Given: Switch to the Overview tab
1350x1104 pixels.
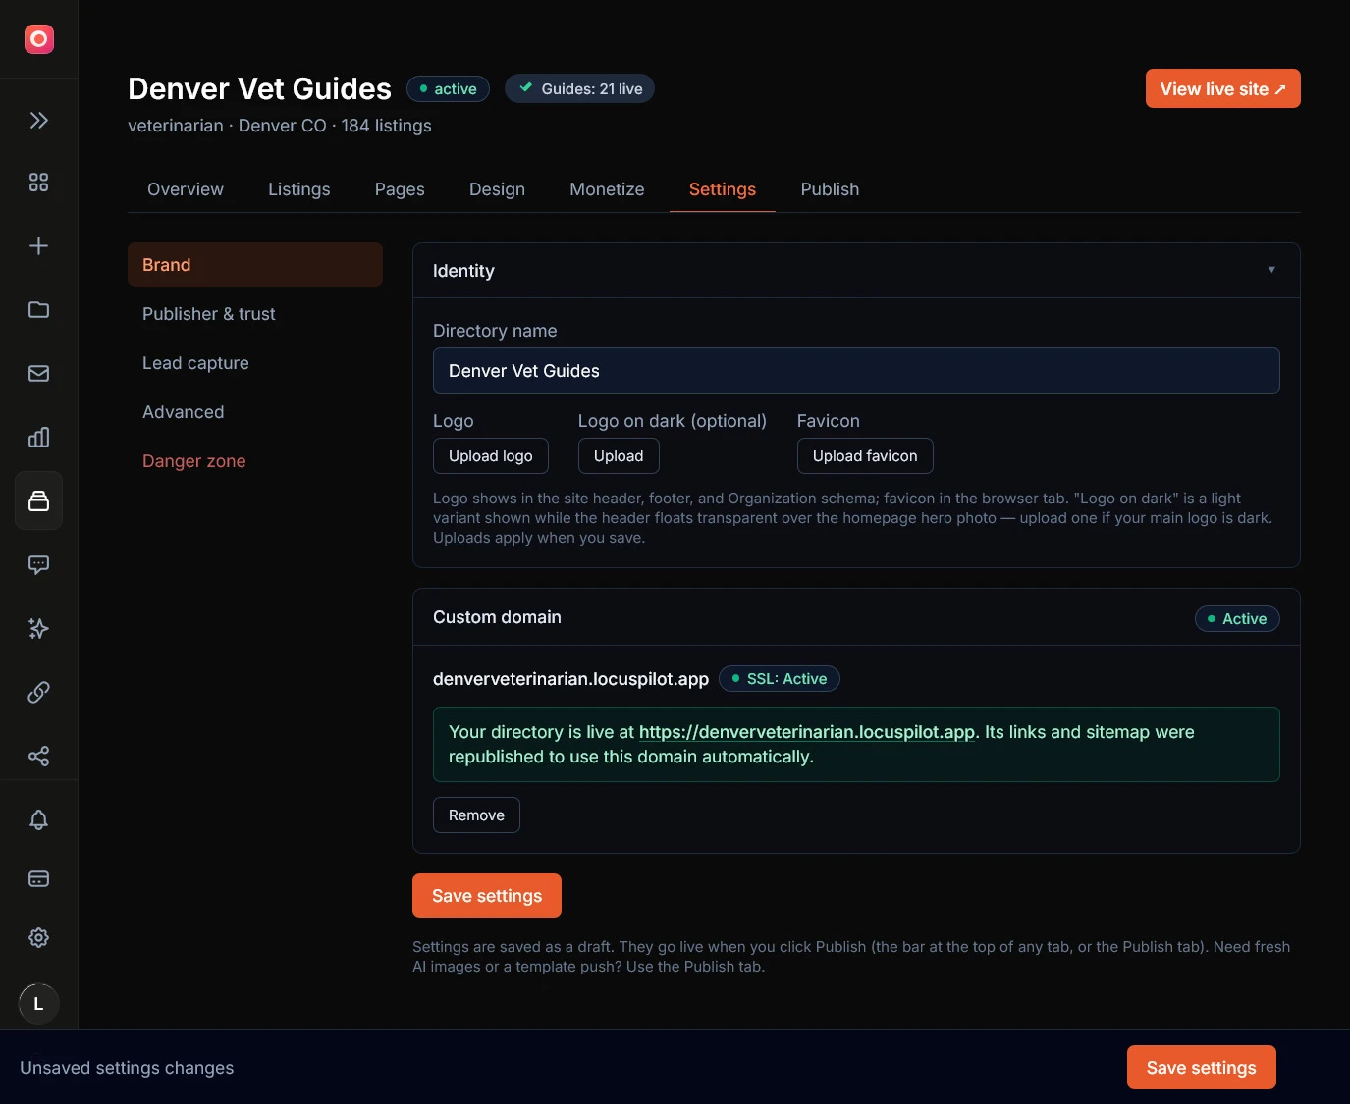Looking at the screenshot, I should click(186, 189).
